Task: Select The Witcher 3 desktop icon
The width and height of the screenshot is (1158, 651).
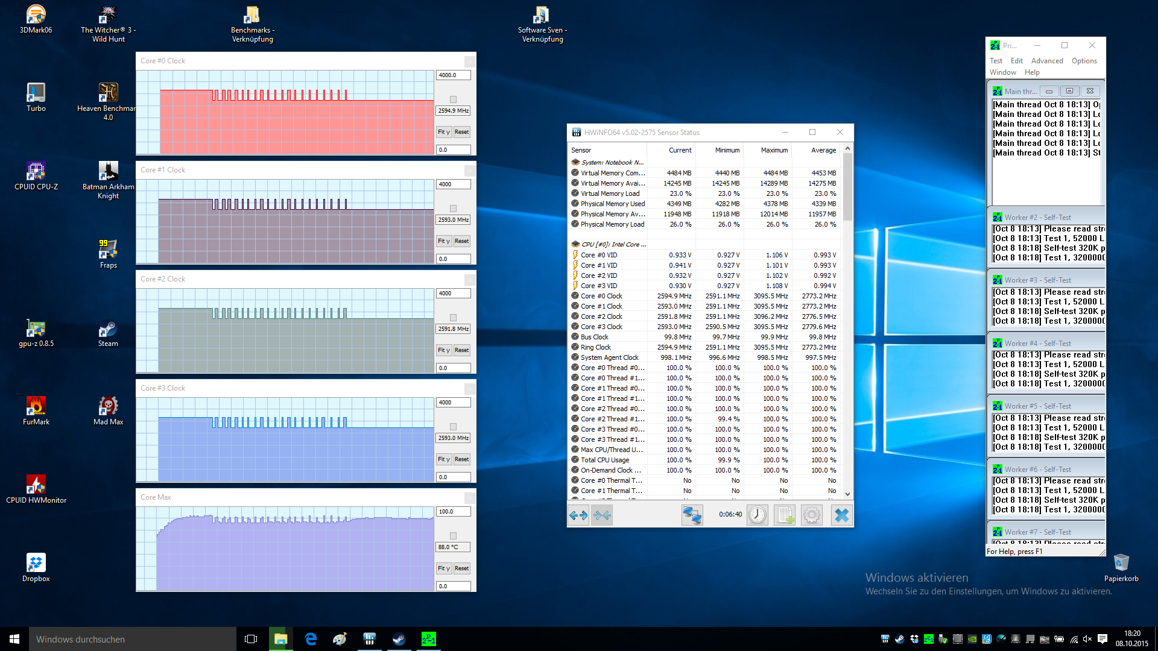Action: point(109,24)
